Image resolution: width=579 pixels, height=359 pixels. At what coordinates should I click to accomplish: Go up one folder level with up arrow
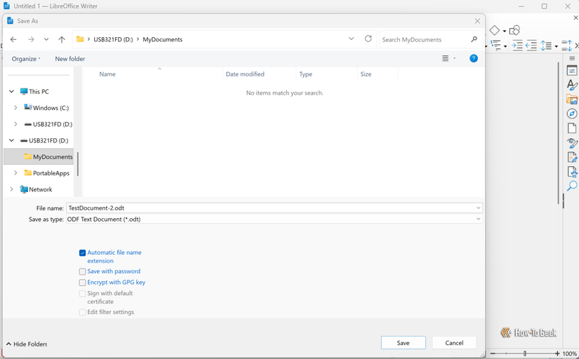pyautogui.click(x=62, y=39)
